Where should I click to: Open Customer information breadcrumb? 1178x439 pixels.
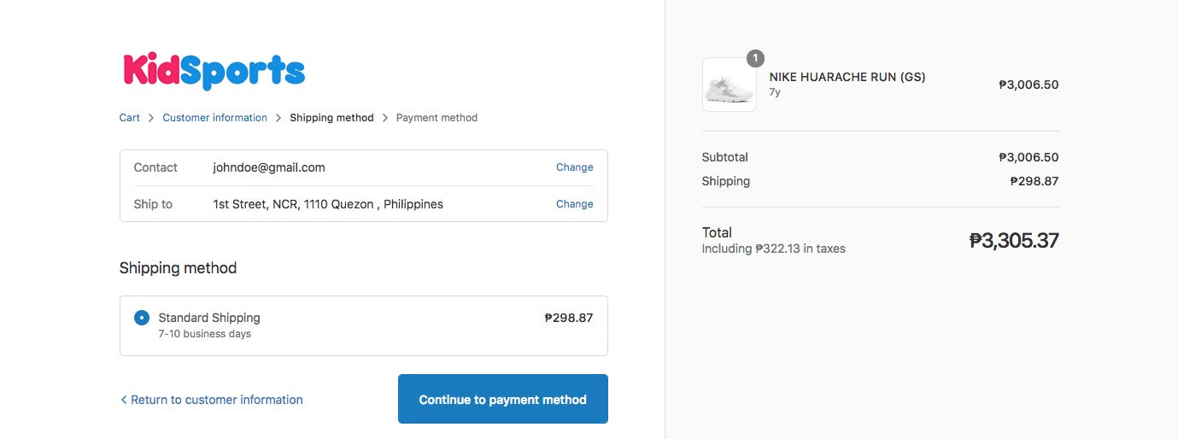click(x=214, y=118)
